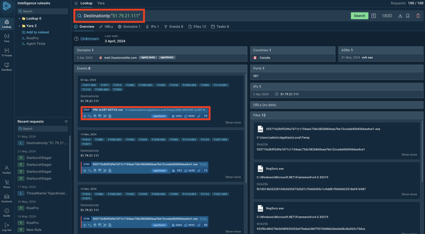Image resolution: width=425 pixels, height=234 pixels.
Task: Open the 180D time range selector
Action: (x=387, y=16)
